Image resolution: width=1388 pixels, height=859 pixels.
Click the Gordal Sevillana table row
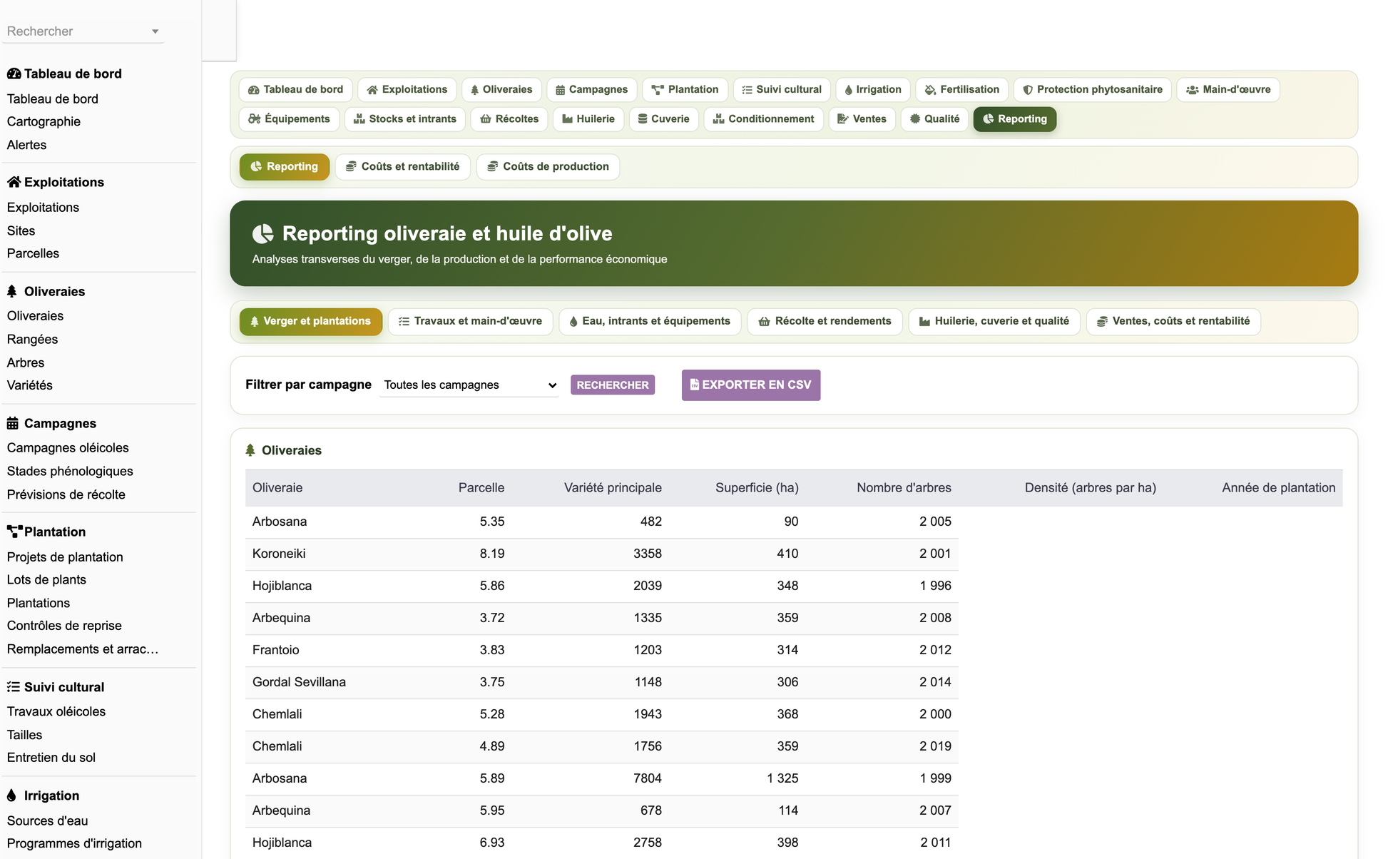(601, 682)
